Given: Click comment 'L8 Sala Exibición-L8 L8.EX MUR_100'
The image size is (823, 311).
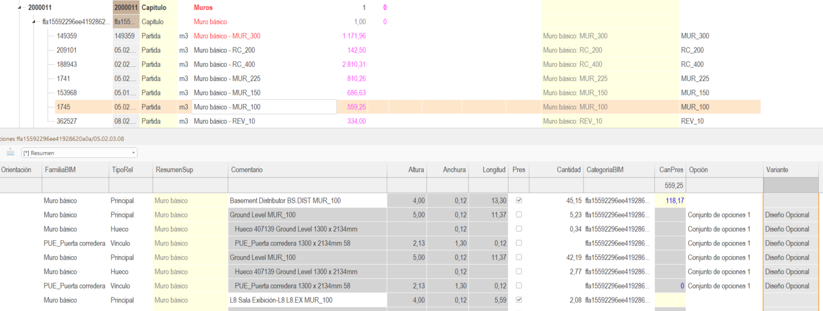Looking at the screenshot, I should pyautogui.click(x=281, y=300).
